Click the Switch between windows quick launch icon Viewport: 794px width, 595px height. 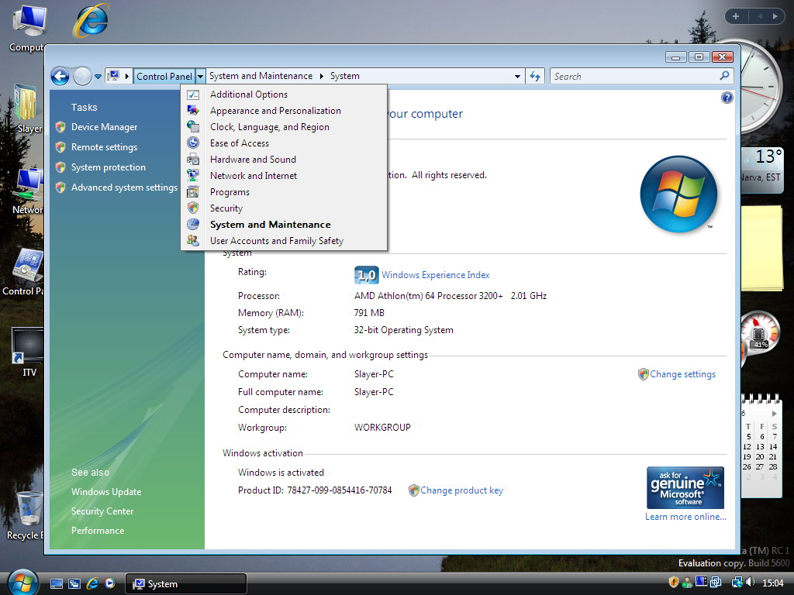(74, 583)
